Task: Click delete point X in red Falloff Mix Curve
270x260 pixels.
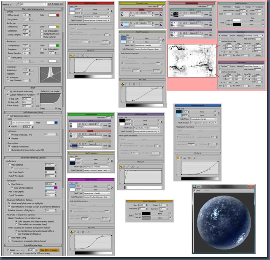Action: point(83,56)
